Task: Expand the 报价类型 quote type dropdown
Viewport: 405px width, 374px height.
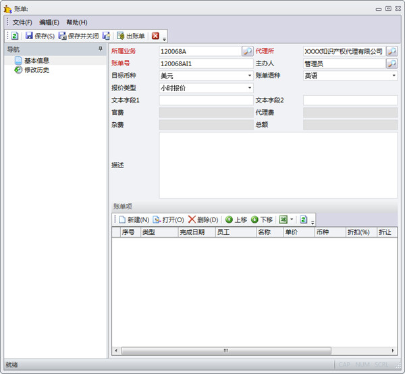Action: [x=250, y=88]
